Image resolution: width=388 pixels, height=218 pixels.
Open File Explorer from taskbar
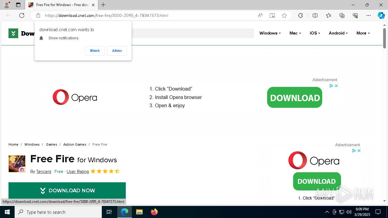139,212
